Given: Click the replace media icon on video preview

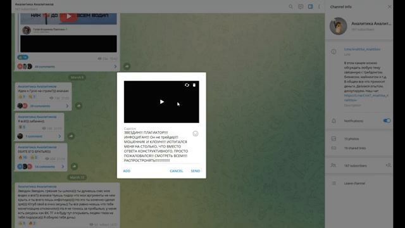Looking at the screenshot, I should click(x=187, y=85).
